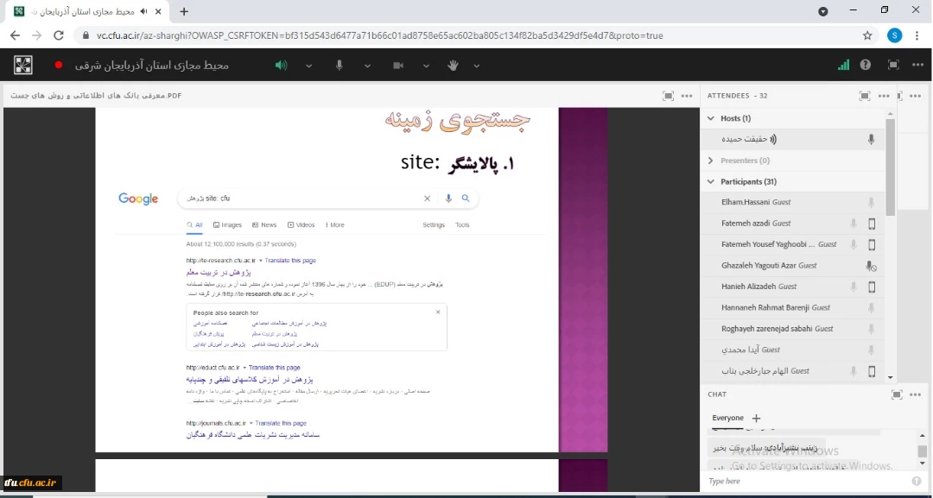This screenshot has width=933, height=498.
Task: Maximize the Attendees pod with fullscreen icon
Action: [865, 96]
